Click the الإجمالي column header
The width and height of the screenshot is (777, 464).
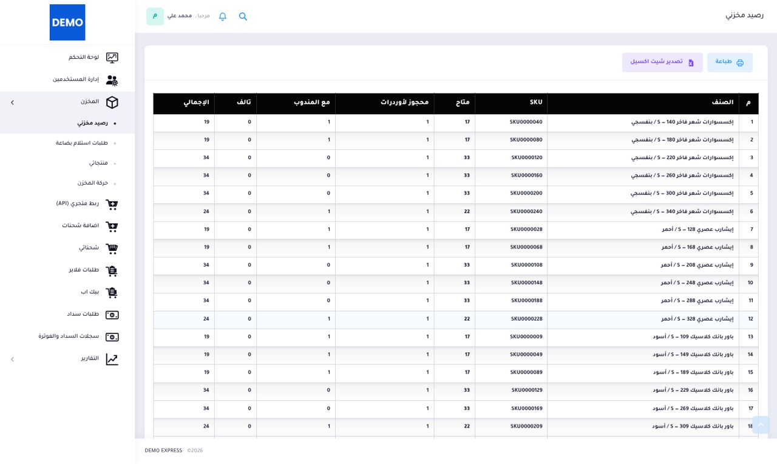point(184,103)
